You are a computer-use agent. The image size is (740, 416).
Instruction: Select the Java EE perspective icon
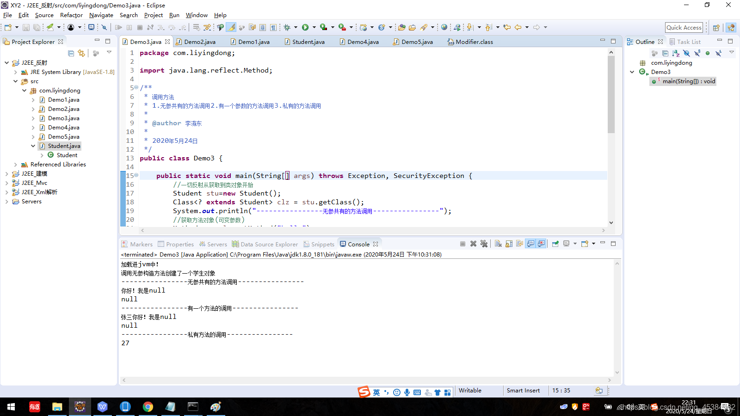click(x=731, y=27)
